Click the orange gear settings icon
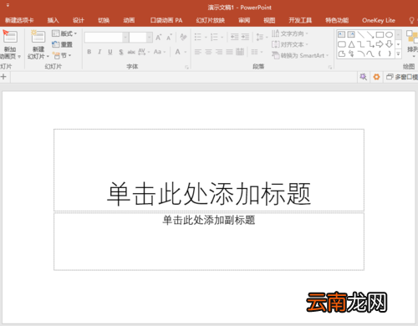Viewport: 418px width, 326px height. tap(376, 77)
